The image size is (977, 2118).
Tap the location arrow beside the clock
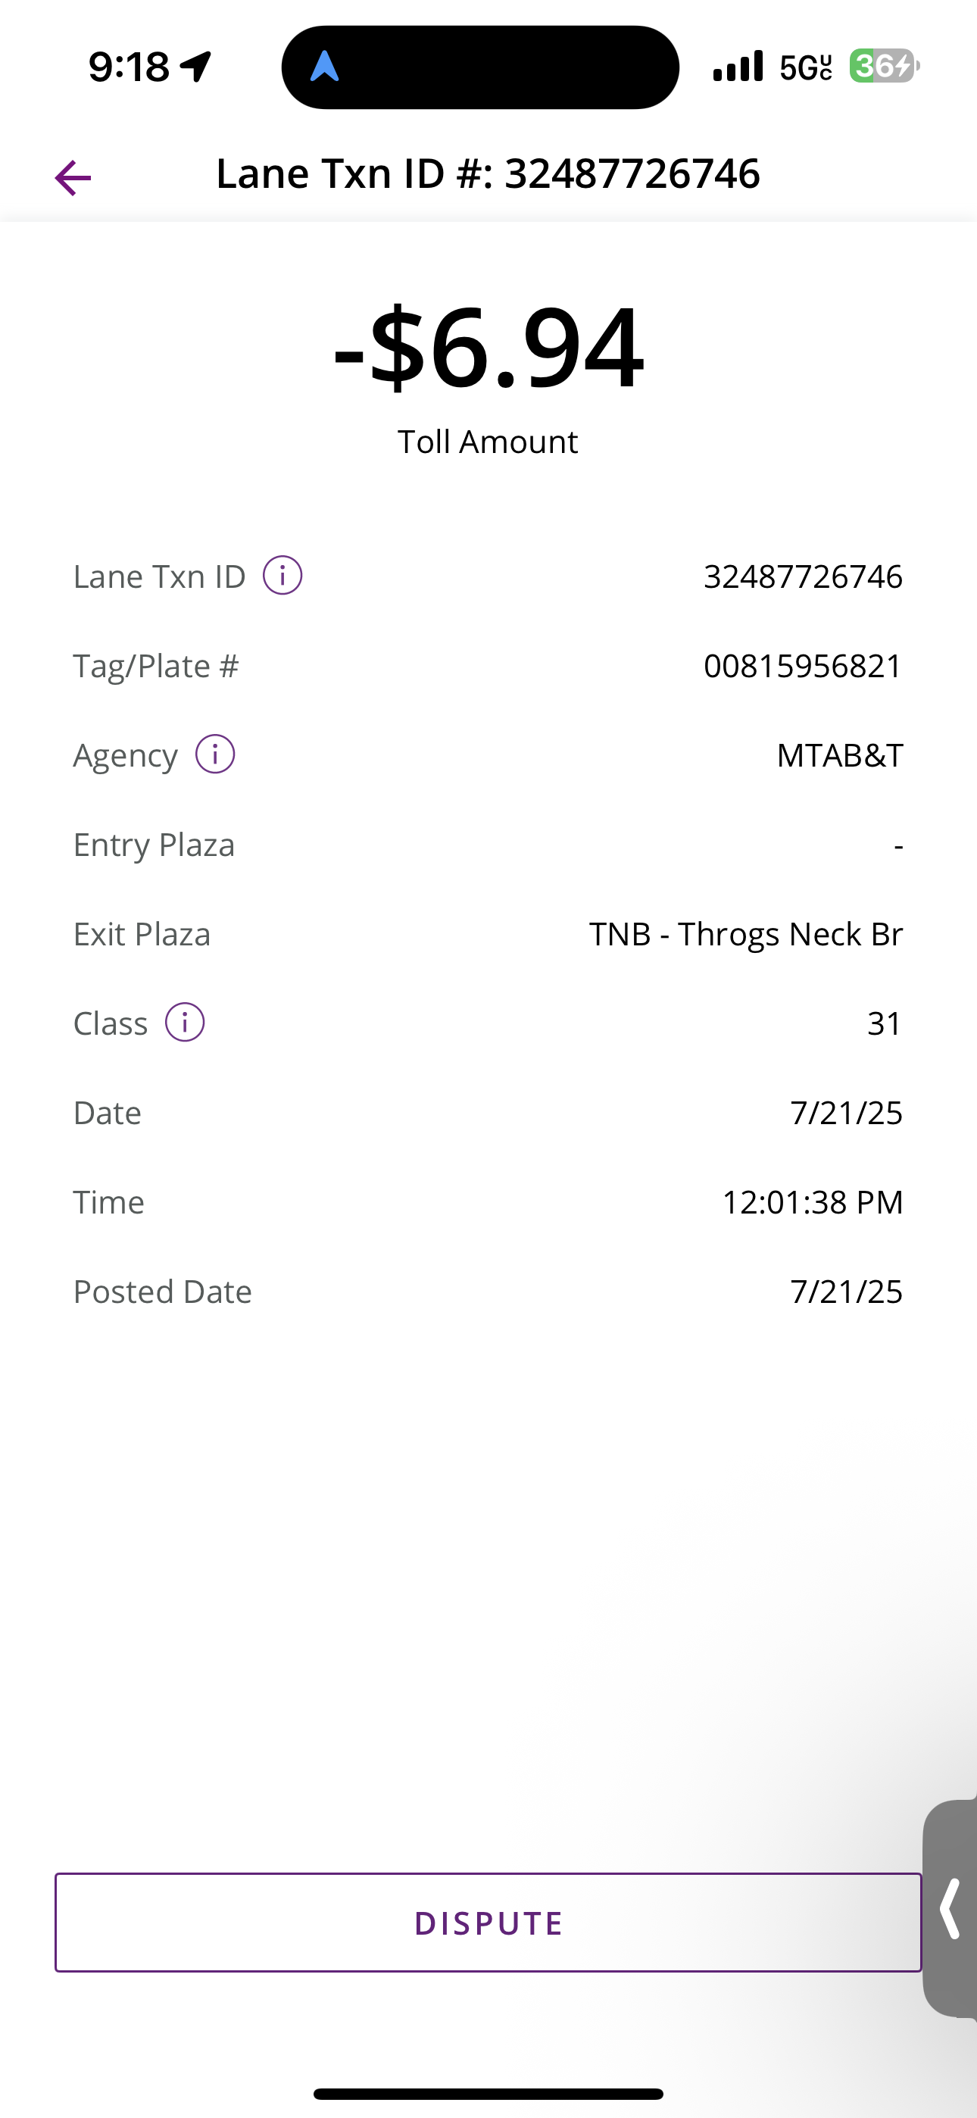[x=197, y=67]
